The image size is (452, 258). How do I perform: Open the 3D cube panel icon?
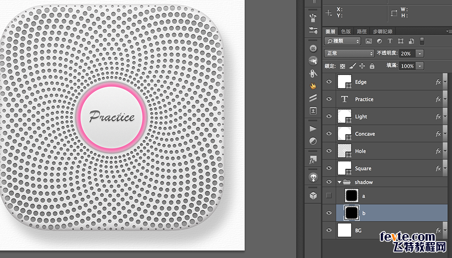tap(313, 195)
